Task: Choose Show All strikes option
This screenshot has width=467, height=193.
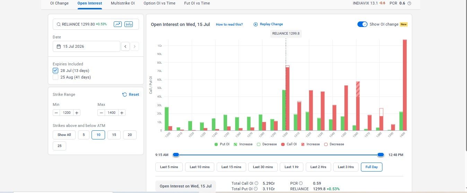Action: pyautogui.click(x=64, y=135)
